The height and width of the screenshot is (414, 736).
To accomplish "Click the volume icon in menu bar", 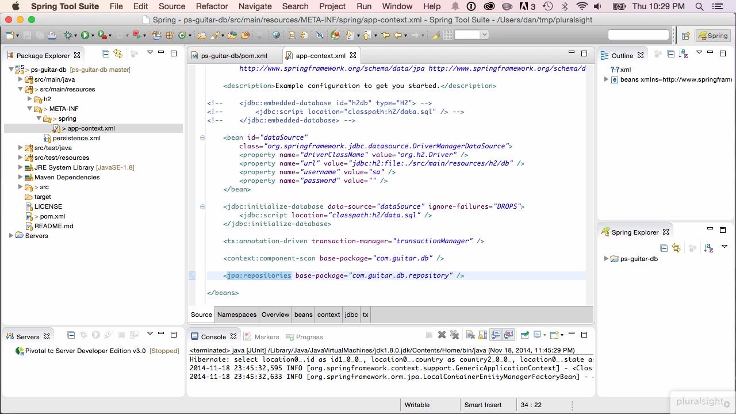I will coord(597,6).
